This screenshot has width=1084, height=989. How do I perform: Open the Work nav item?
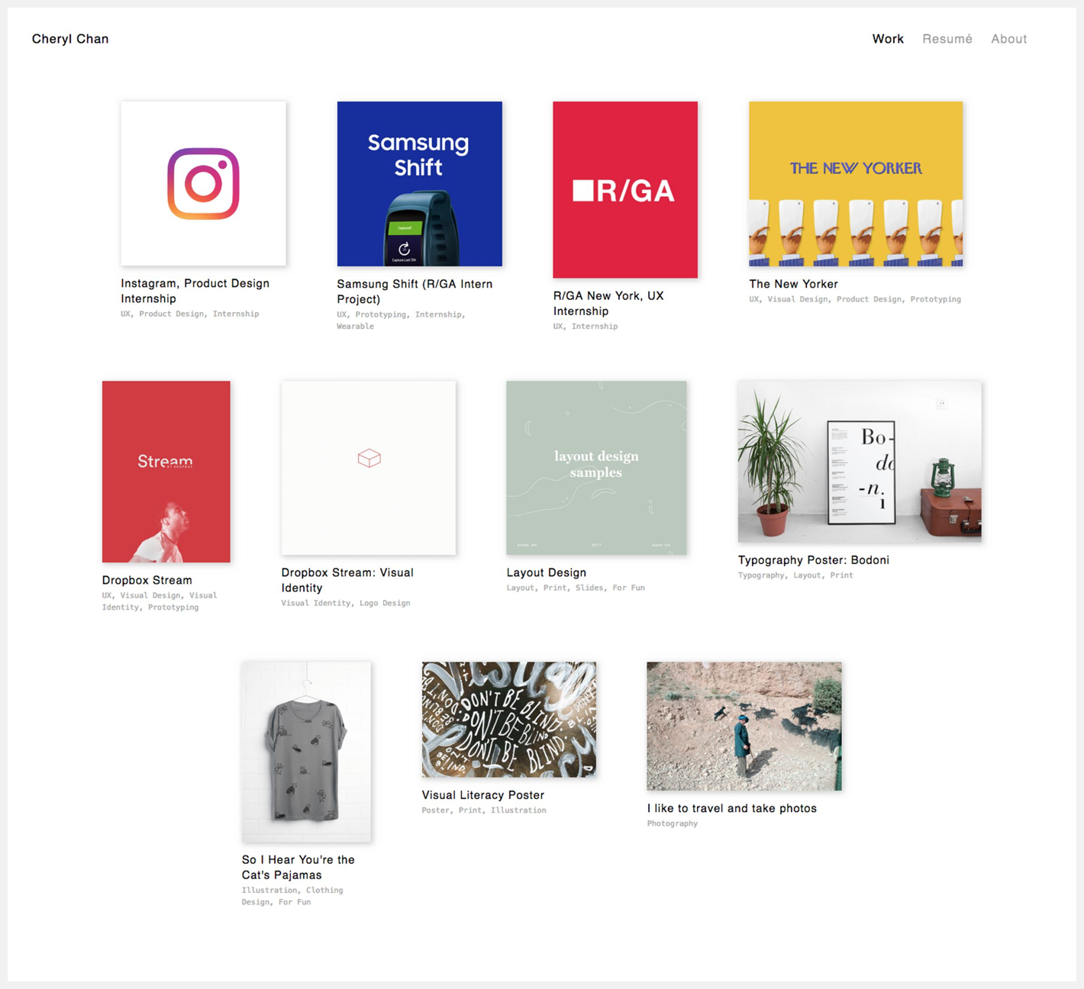point(888,39)
